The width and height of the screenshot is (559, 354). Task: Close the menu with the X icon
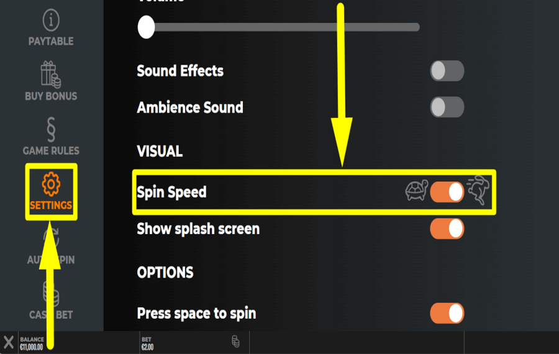point(9,342)
